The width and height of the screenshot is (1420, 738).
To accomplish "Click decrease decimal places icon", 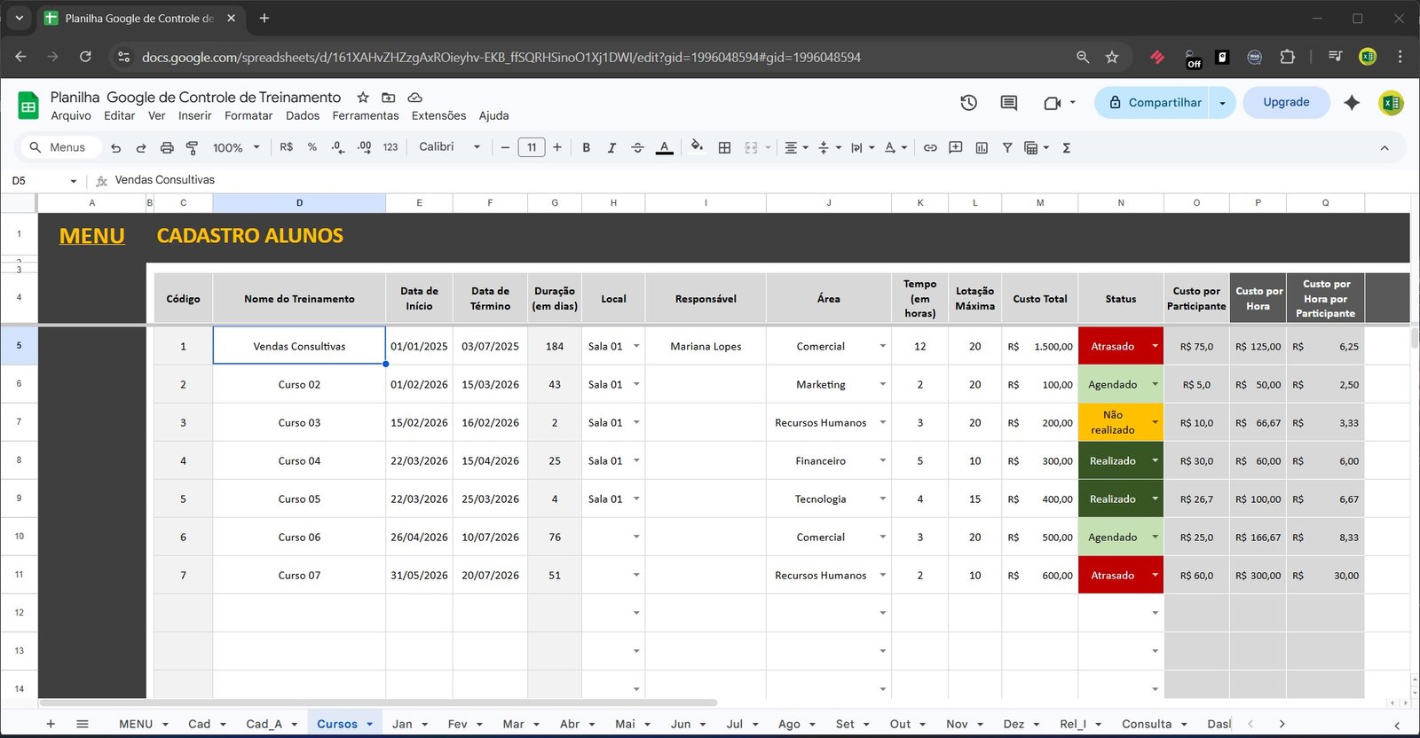I will (x=338, y=147).
